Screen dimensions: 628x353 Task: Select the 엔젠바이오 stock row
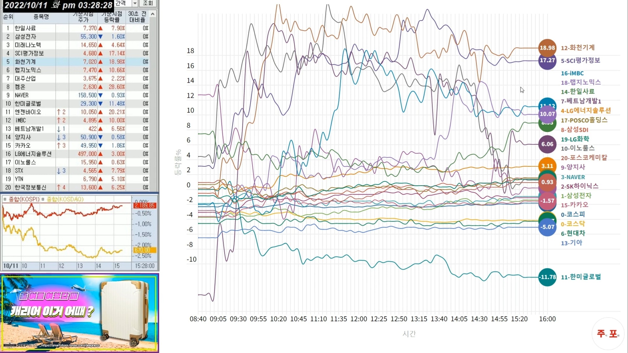pyautogui.click(x=76, y=112)
